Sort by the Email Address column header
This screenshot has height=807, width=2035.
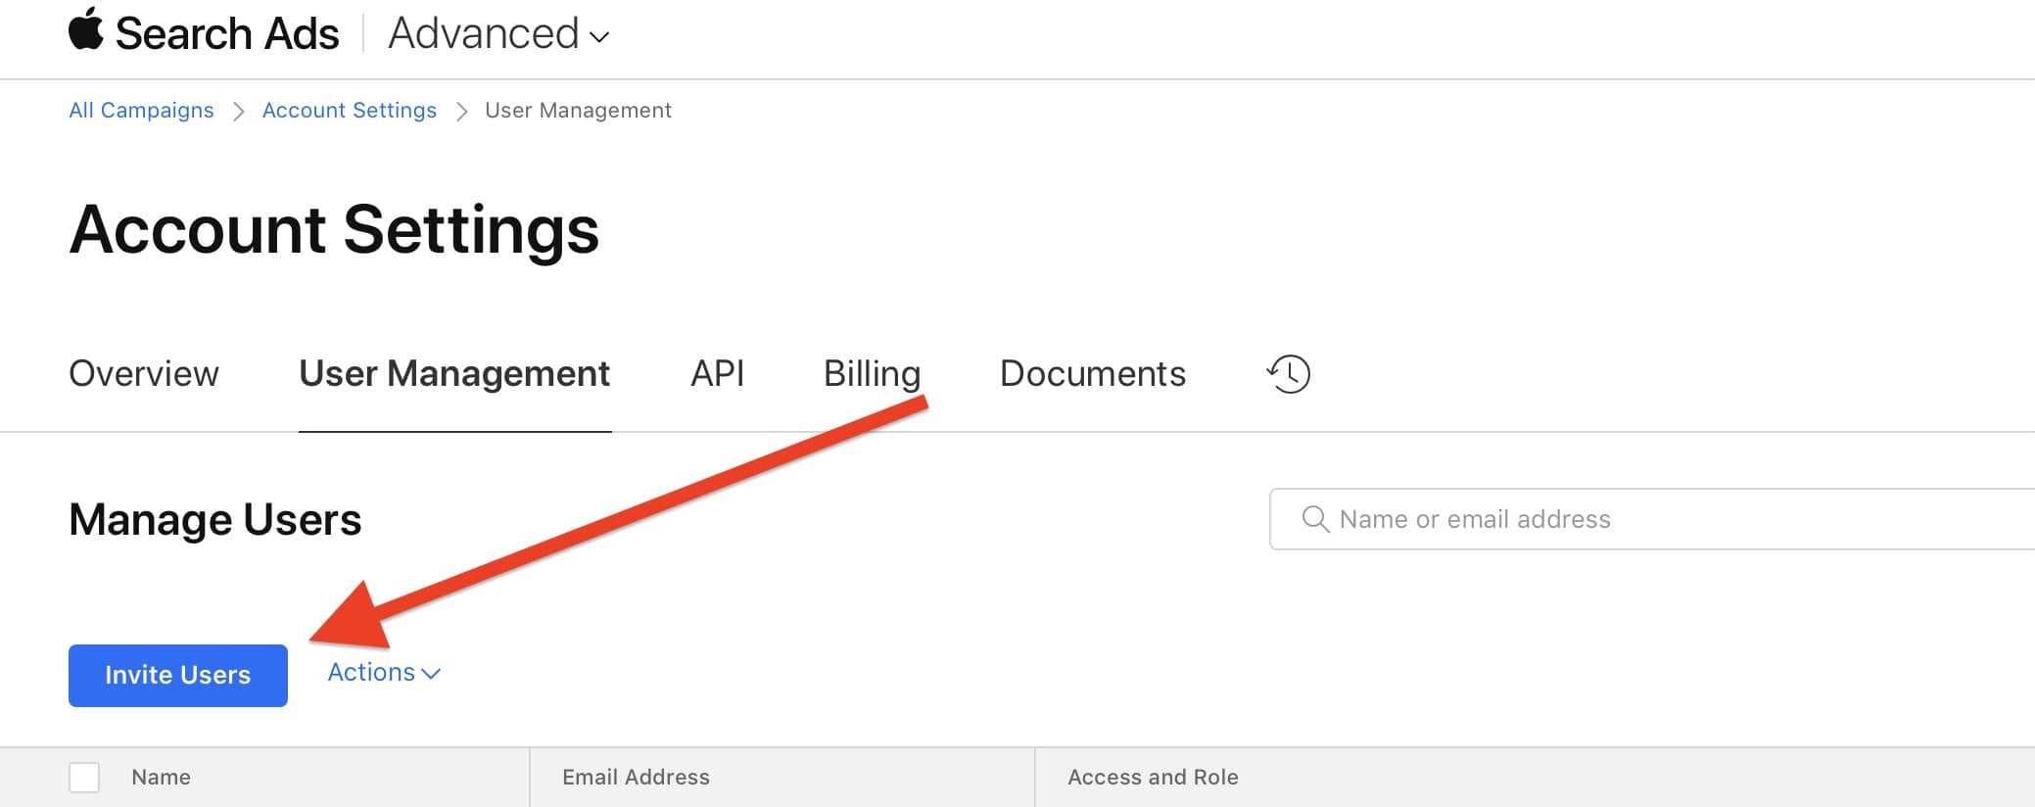tap(636, 778)
